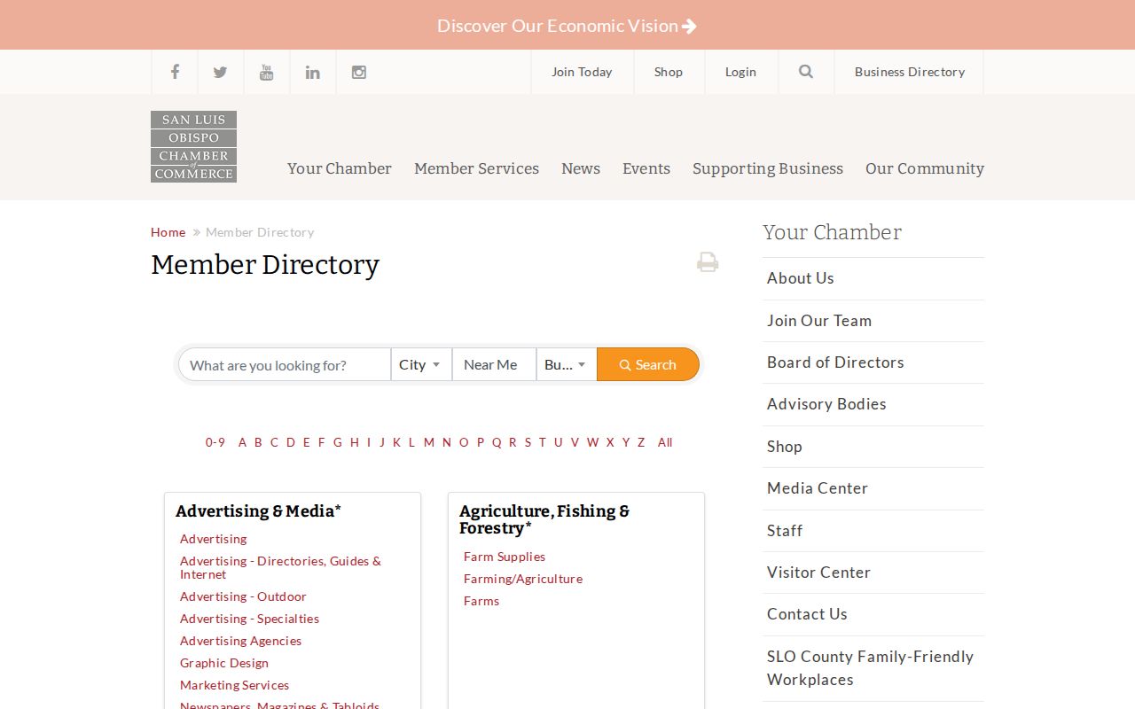The image size is (1135, 709).
Task: Open the Facebook social icon
Action: click(x=175, y=72)
